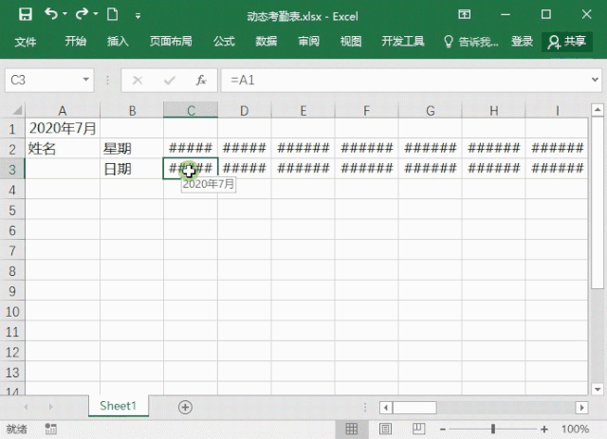The height and width of the screenshot is (439, 607).
Task: Select row 8 header
Action: pyautogui.click(x=12, y=270)
